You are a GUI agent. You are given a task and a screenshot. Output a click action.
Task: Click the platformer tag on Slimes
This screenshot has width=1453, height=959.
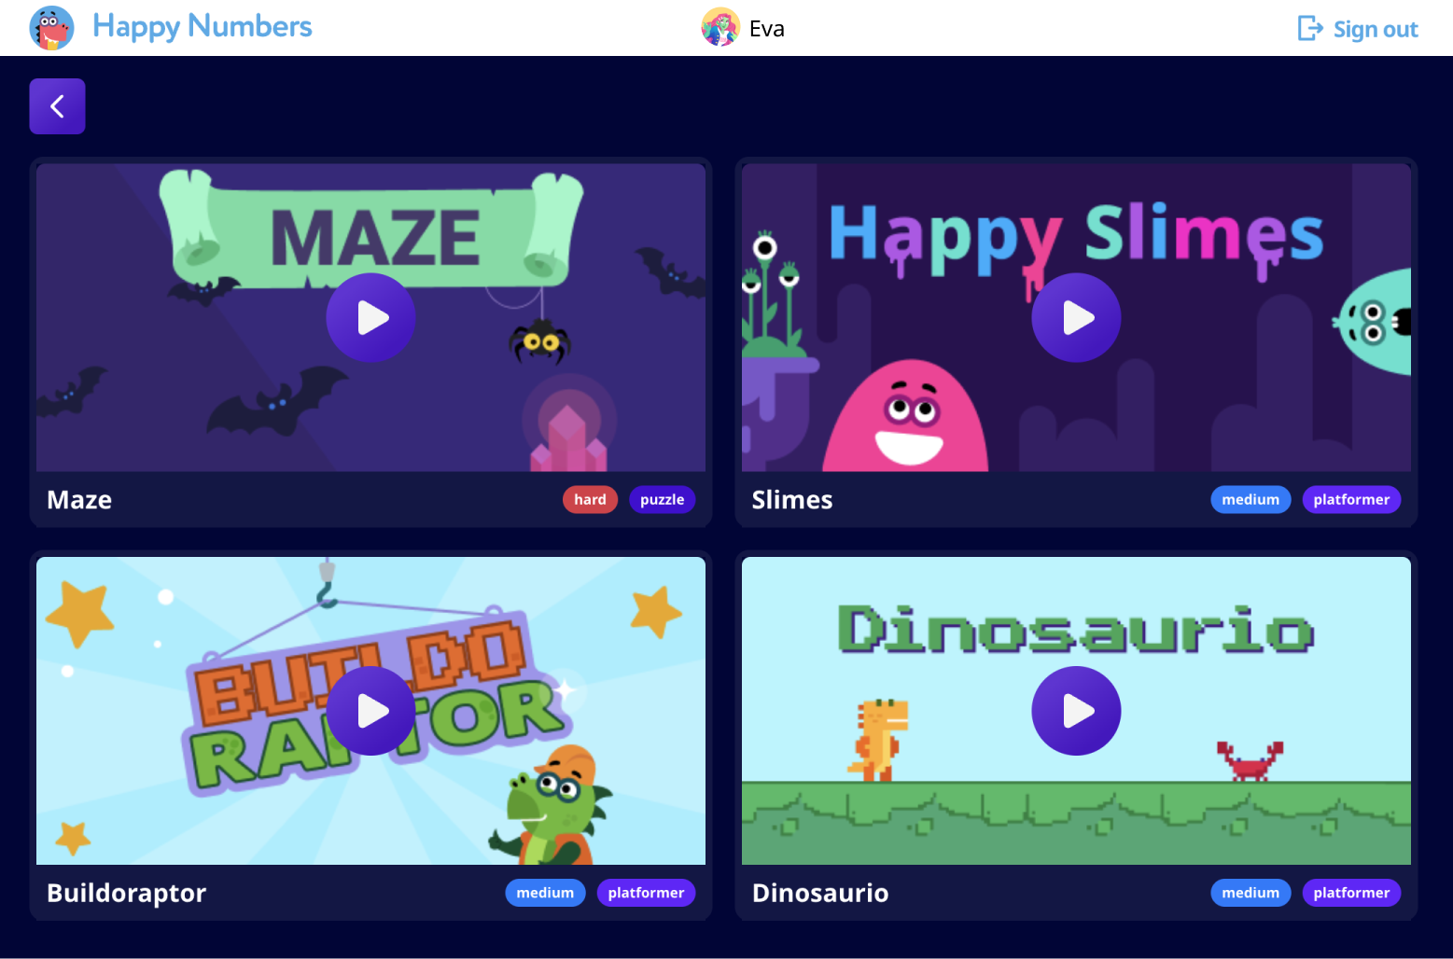pyautogui.click(x=1350, y=500)
